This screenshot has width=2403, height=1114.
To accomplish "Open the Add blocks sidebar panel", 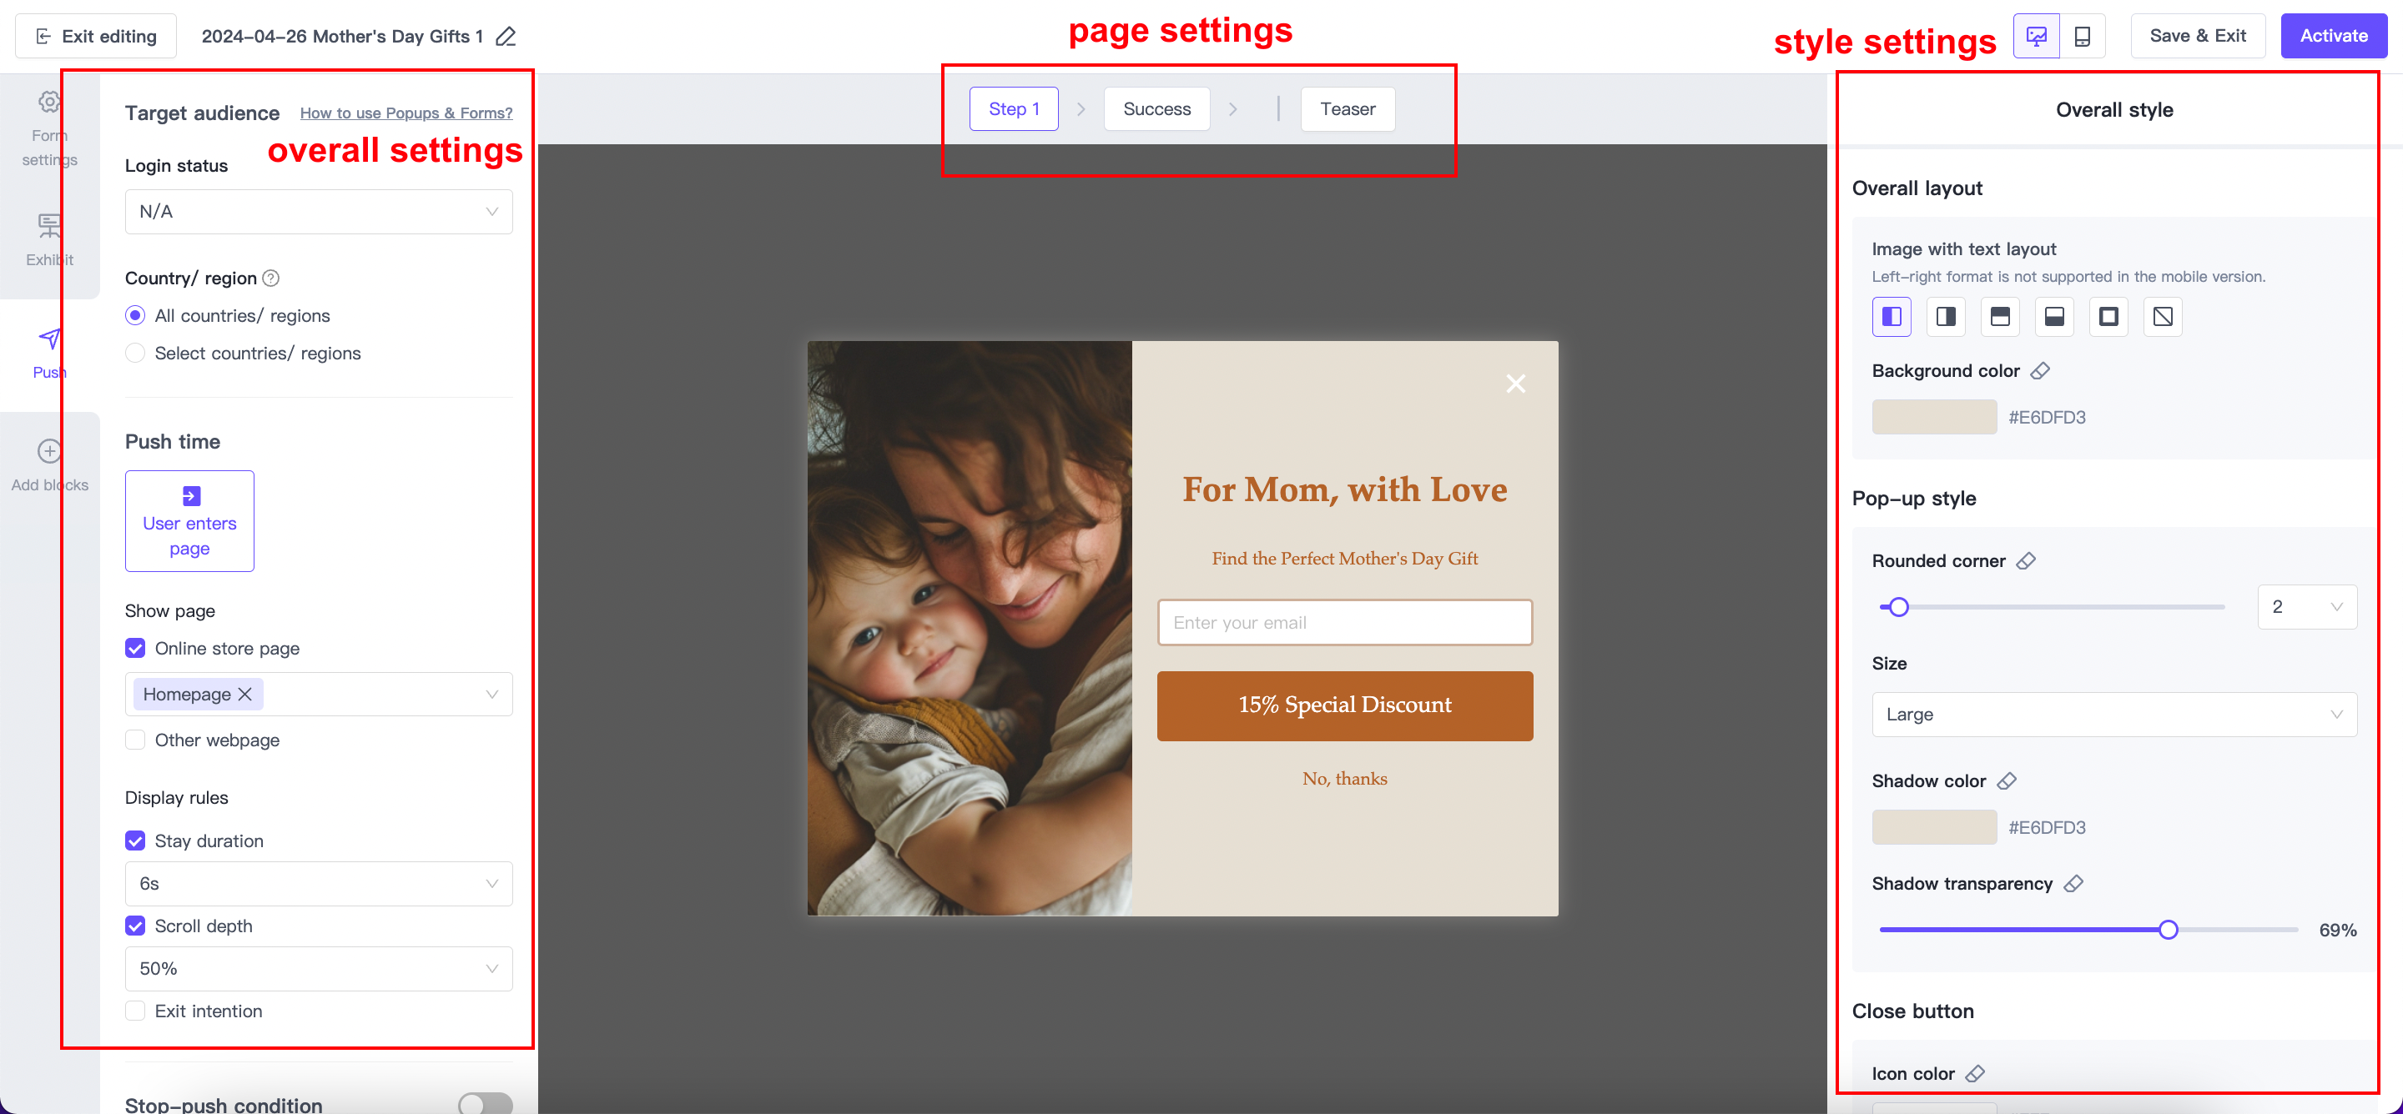I will tap(49, 464).
